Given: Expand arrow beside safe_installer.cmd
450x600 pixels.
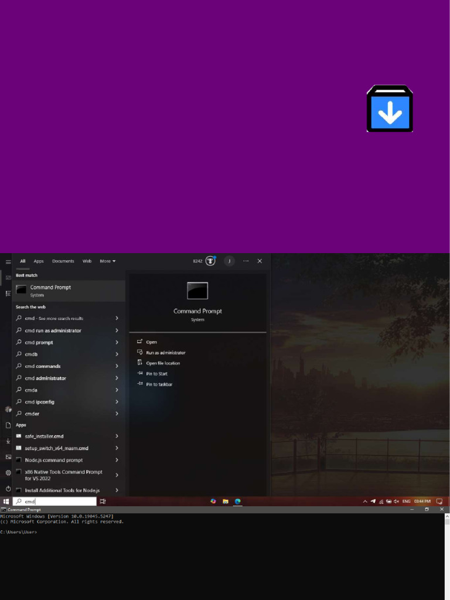Looking at the screenshot, I should point(117,437).
